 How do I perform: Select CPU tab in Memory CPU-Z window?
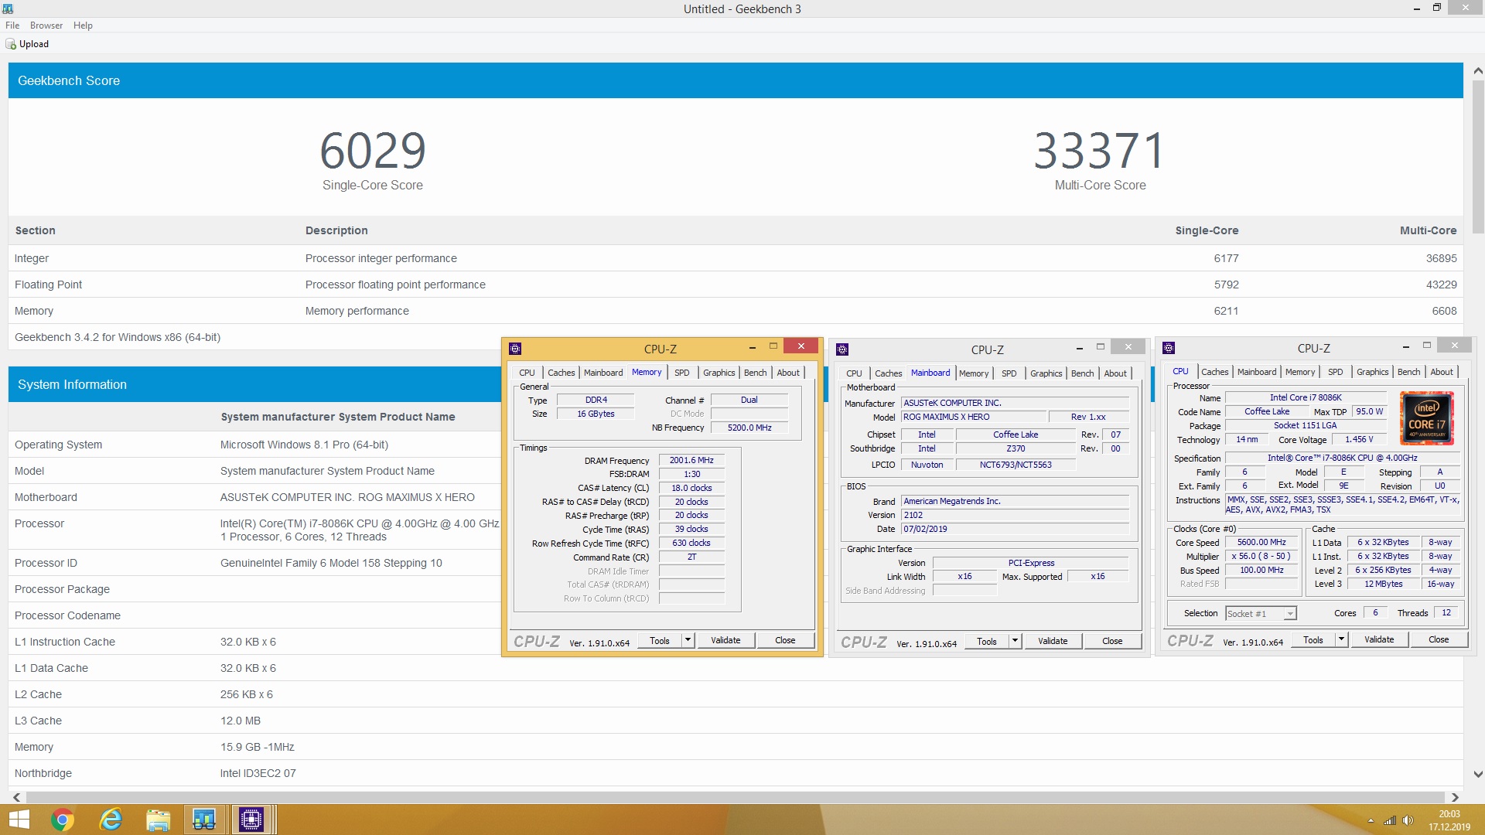(527, 373)
